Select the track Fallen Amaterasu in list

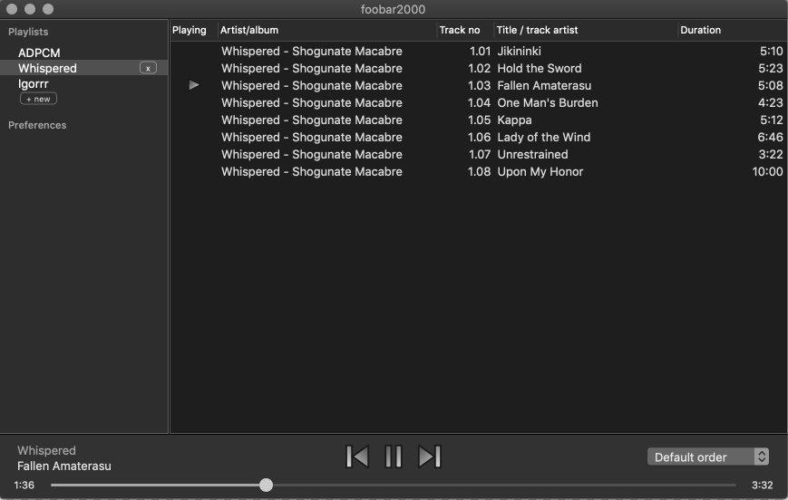544,85
